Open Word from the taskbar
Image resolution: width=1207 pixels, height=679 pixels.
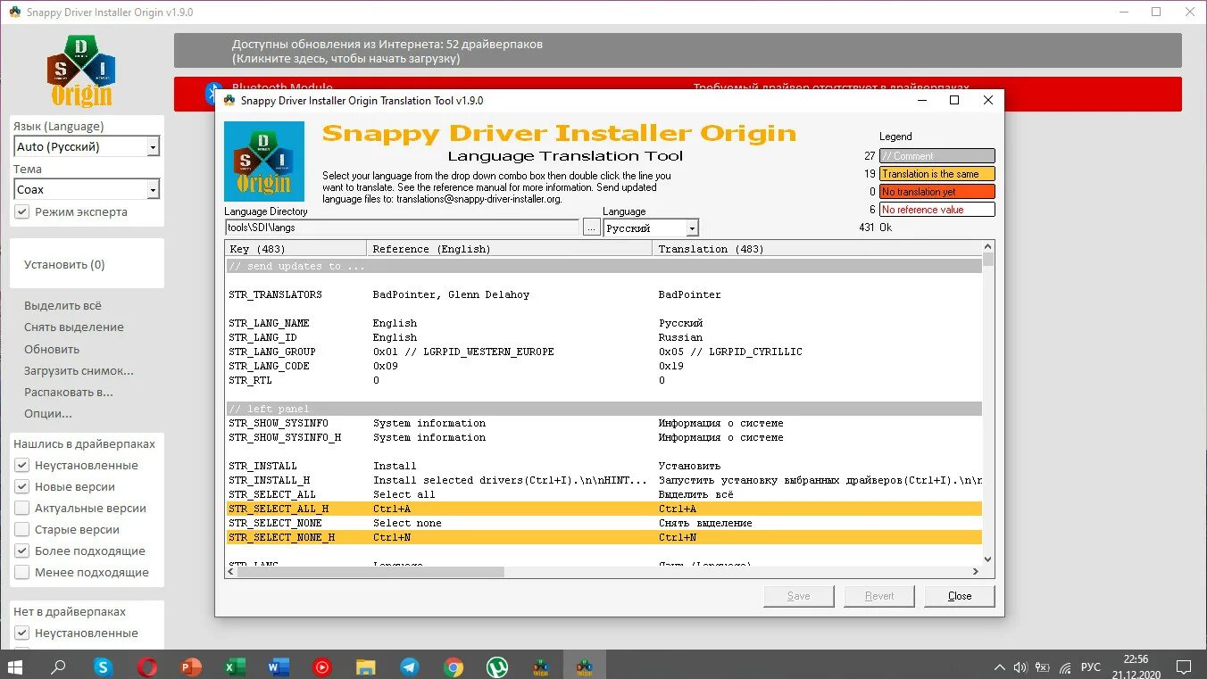coord(279,667)
